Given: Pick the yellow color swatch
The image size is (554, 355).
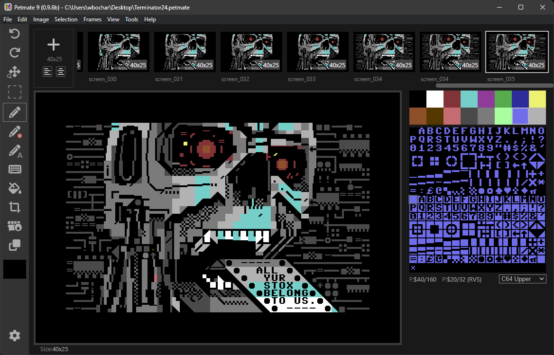Looking at the screenshot, I should 537,99.
